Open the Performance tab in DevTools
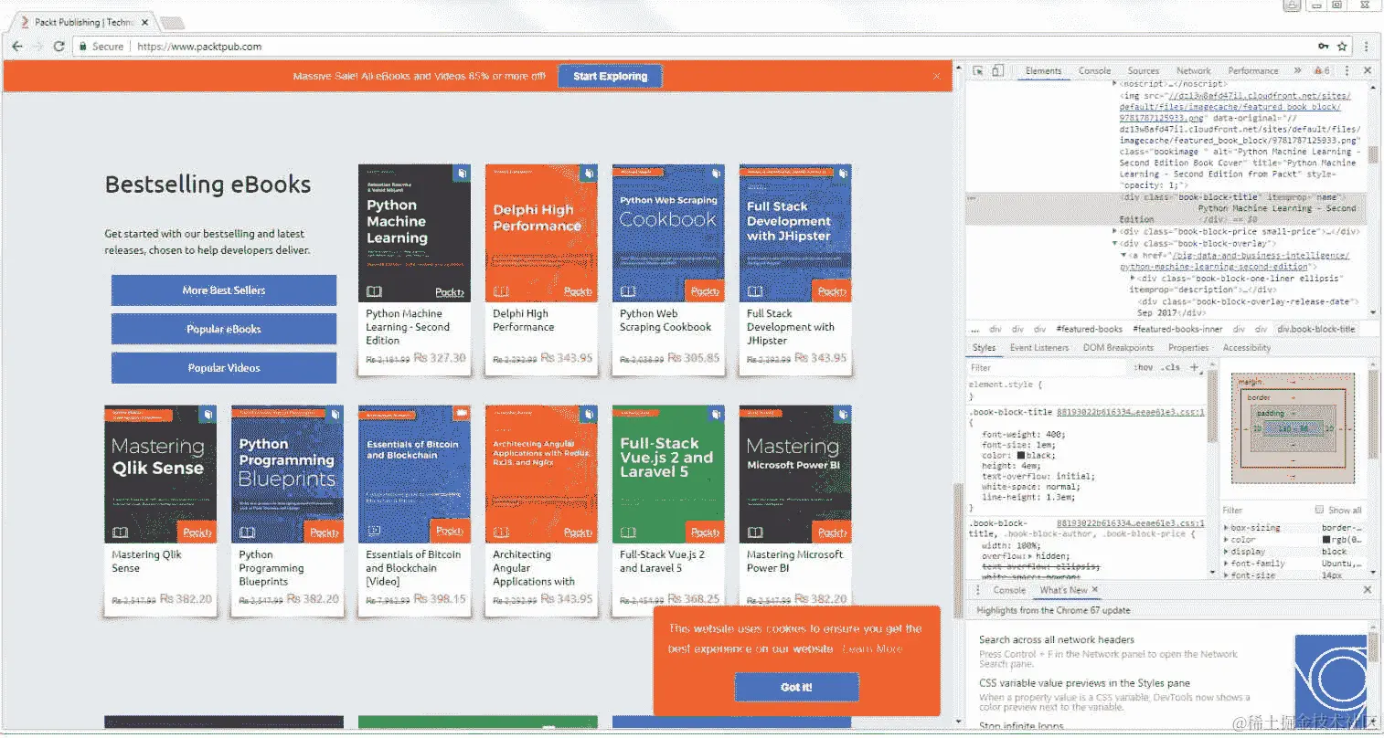 pos(1252,70)
